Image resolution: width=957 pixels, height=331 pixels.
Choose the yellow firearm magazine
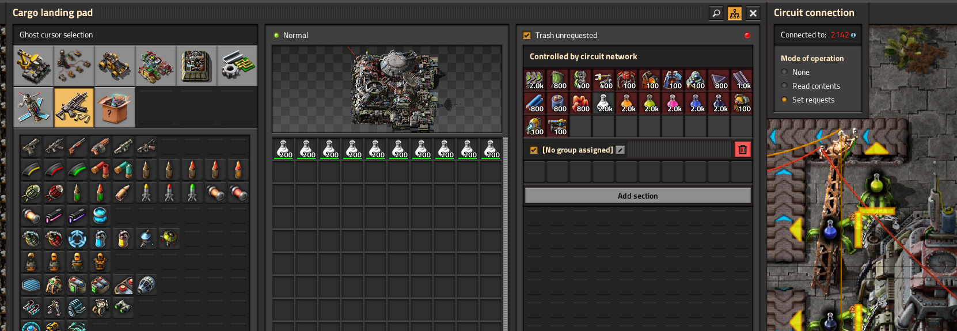(31, 170)
